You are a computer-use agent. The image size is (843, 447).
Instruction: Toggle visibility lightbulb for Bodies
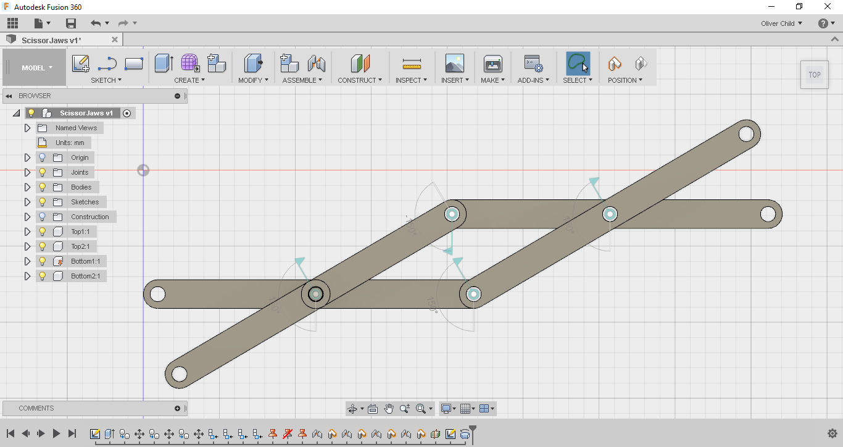point(43,187)
